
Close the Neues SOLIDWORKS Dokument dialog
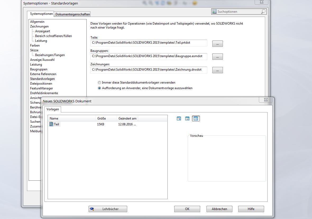pos(266,100)
